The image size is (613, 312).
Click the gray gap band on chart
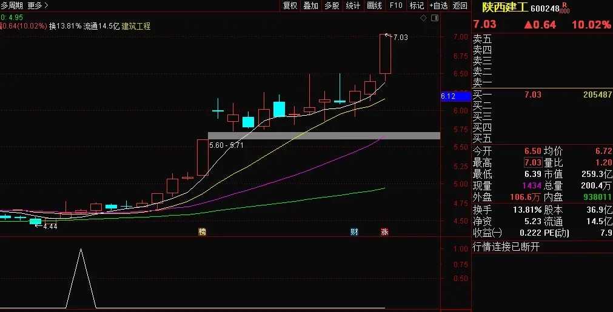coord(324,136)
